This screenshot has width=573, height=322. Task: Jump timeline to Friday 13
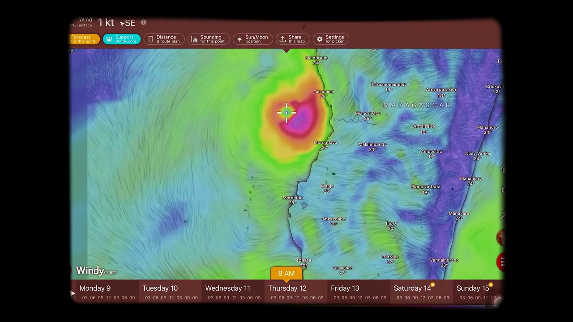pos(345,288)
